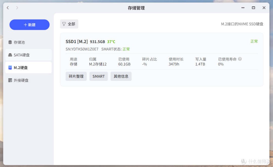The height and width of the screenshot is (167, 273).
Task: Click the help icon beside 已使用寿命
Action: tap(240, 59)
